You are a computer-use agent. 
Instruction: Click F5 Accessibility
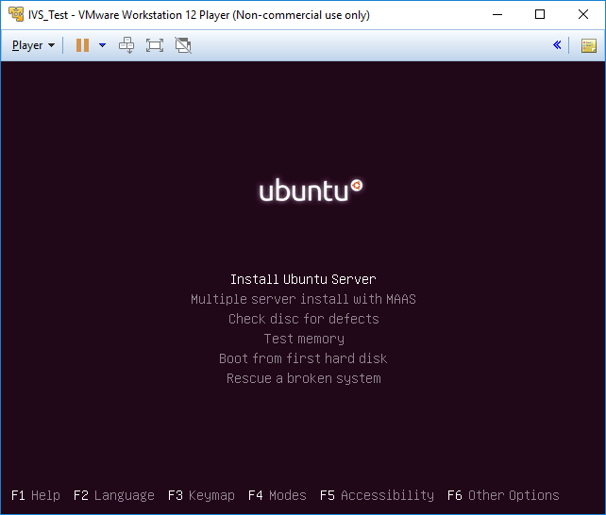(x=377, y=495)
